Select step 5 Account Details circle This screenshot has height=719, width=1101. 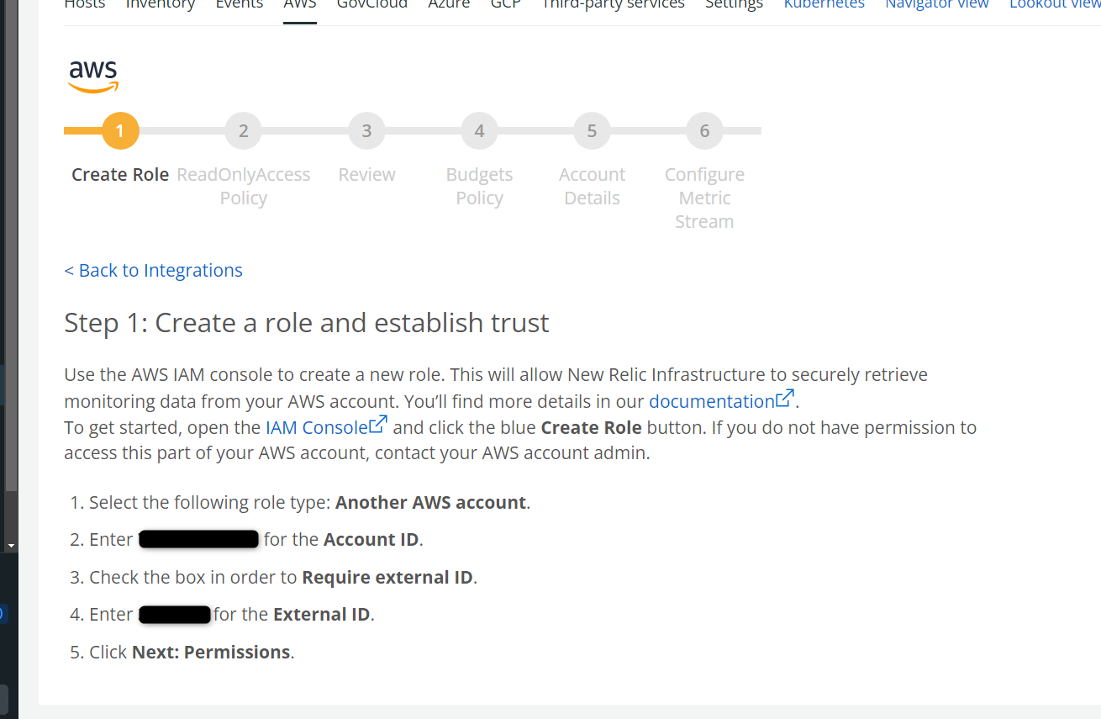pos(592,130)
